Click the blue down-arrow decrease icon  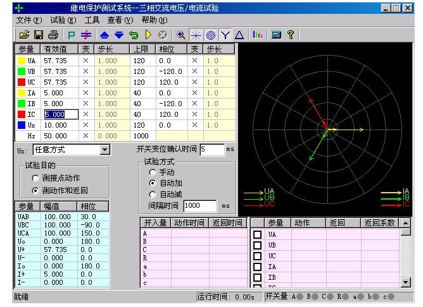[119, 35]
